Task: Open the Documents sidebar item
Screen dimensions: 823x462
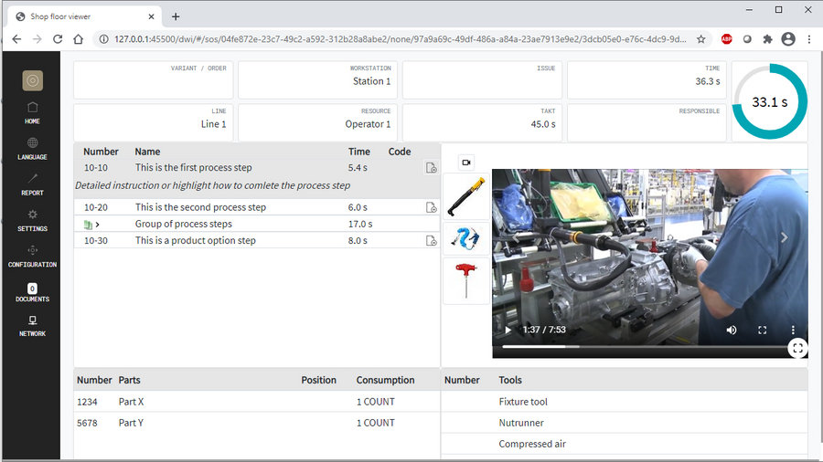Action: pyautogui.click(x=32, y=291)
